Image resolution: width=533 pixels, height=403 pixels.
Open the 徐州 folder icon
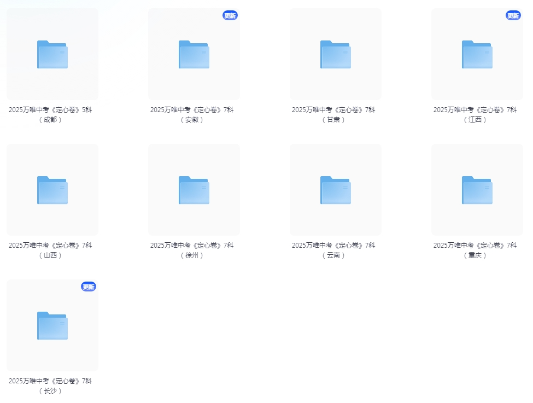point(194,190)
